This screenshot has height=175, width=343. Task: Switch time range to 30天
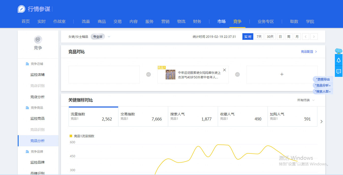(x=270, y=37)
